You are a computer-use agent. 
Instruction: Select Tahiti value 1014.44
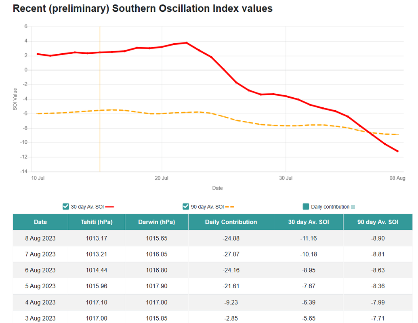point(97,270)
